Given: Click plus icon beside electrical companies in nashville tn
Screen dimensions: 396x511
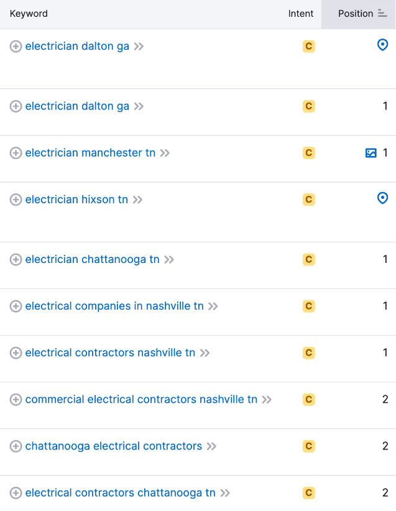Looking at the screenshot, I should pos(16,306).
